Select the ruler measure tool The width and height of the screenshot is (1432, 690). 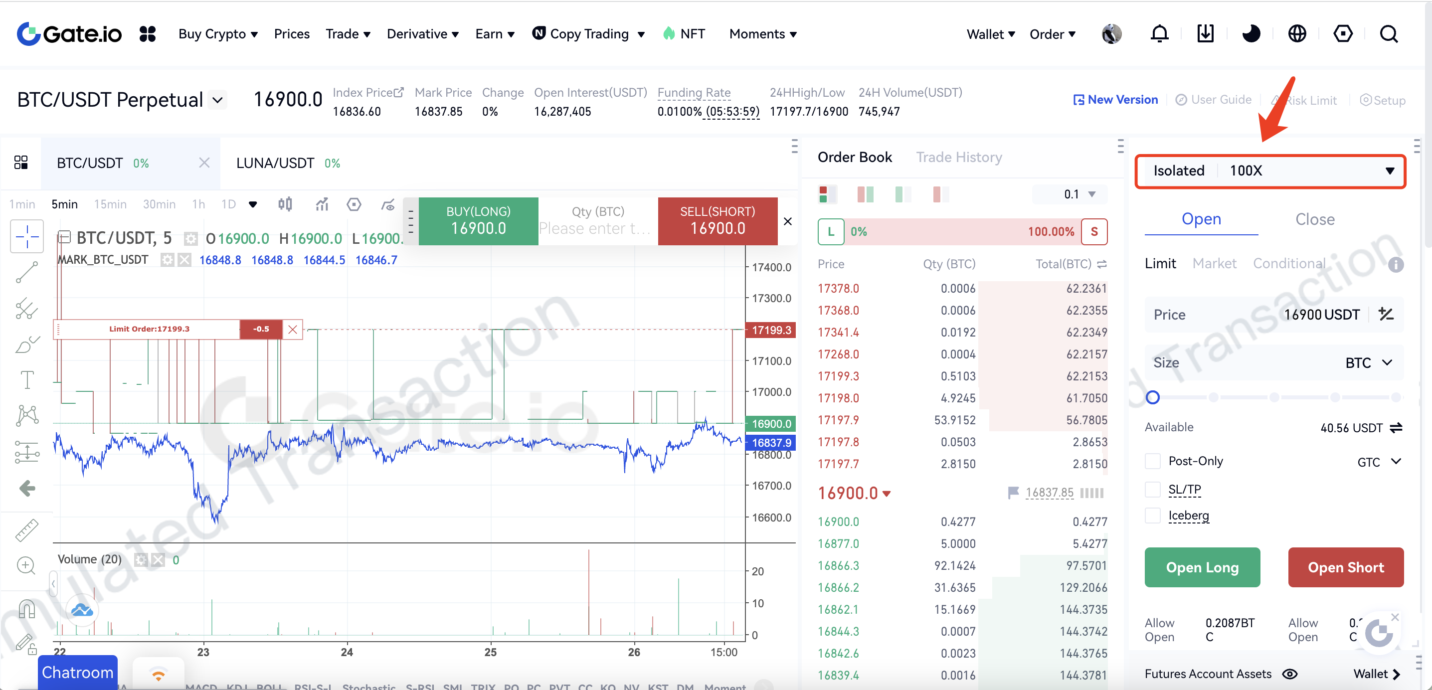[x=27, y=530]
